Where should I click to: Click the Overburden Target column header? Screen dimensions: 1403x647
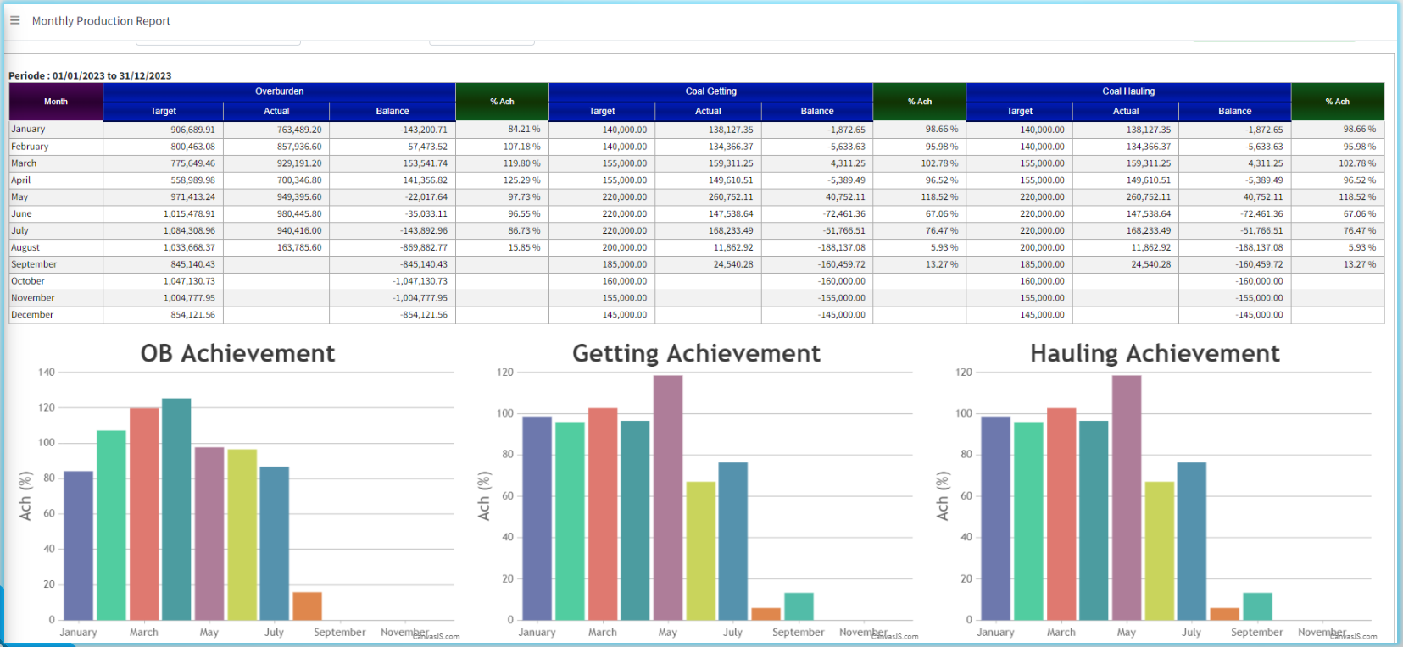point(164,111)
